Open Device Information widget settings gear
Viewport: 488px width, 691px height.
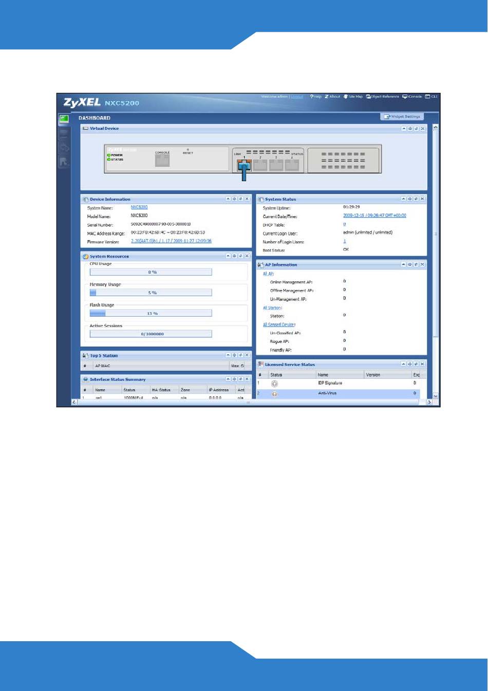coord(234,199)
